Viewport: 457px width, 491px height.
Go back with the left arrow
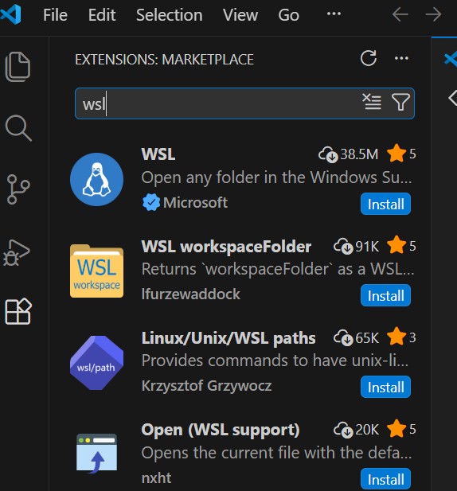400,14
